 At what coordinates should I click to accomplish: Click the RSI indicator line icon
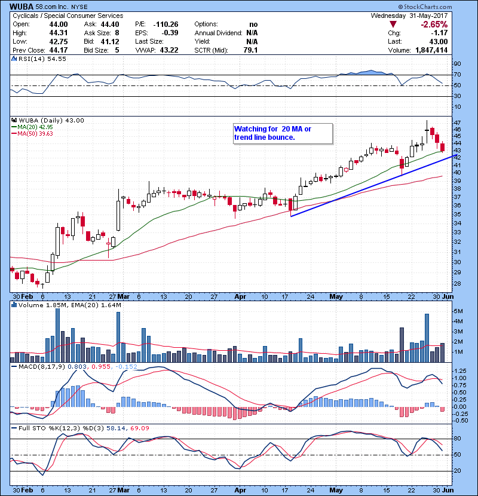tap(14, 59)
